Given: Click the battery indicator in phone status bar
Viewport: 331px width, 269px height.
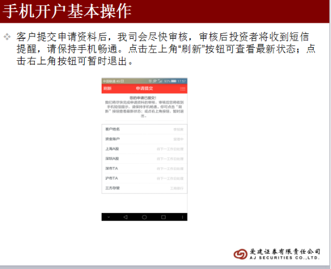Looking at the screenshot, I should pyautogui.click(x=174, y=81).
